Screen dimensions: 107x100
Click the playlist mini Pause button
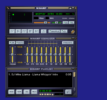click(x=45, y=94)
